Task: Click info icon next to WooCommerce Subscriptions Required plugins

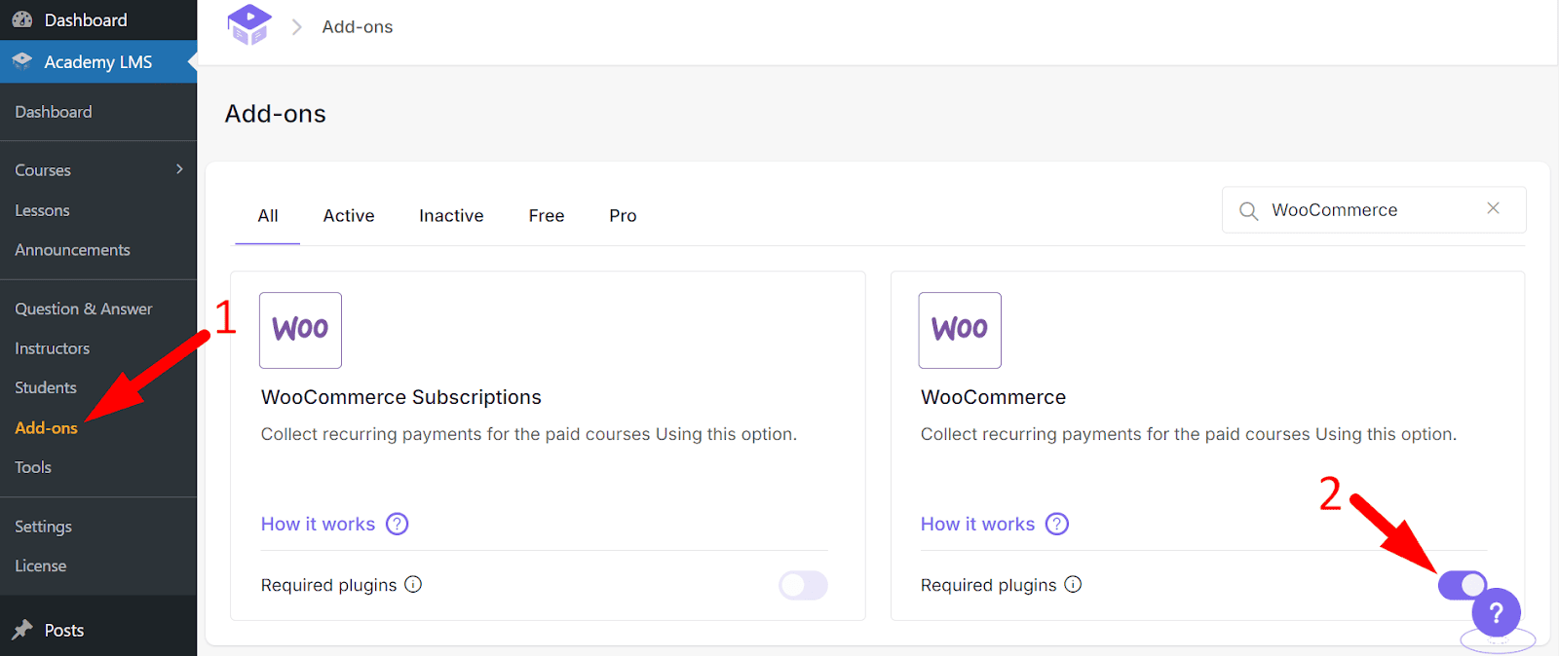Action: click(x=413, y=584)
